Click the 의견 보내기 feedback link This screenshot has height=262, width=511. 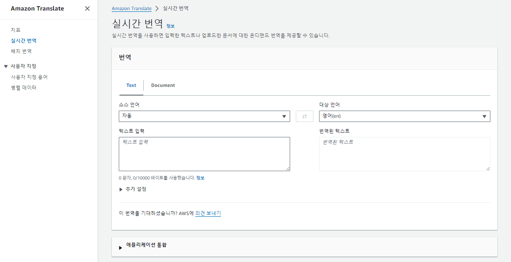pos(208,213)
